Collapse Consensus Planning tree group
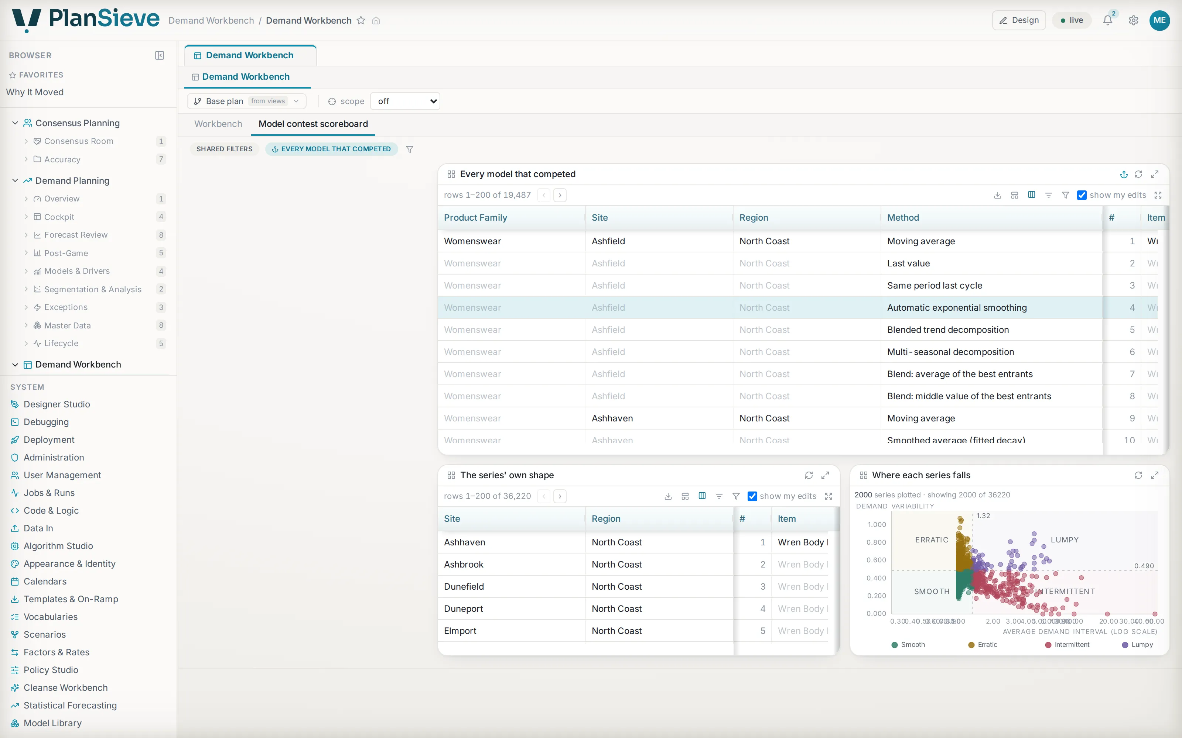The height and width of the screenshot is (738, 1182). click(15, 123)
